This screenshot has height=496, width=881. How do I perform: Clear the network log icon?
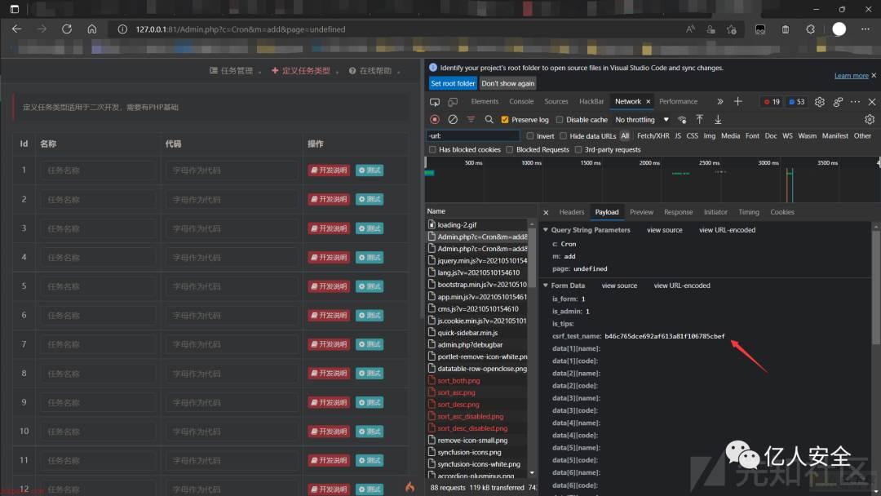pyautogui.click(x=452, y=119)
